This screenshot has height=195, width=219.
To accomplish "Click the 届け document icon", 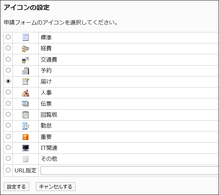I will coord(25,82).
